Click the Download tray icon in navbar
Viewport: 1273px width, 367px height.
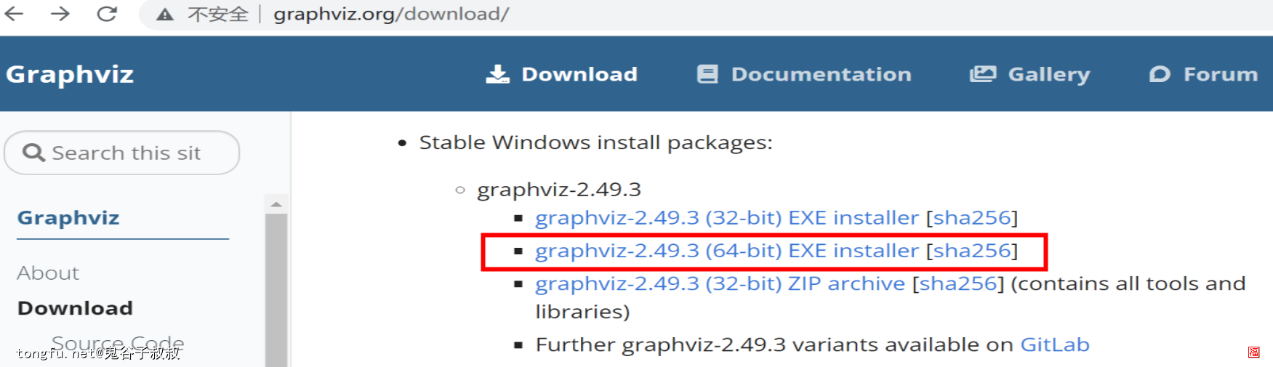pos(497,74)
